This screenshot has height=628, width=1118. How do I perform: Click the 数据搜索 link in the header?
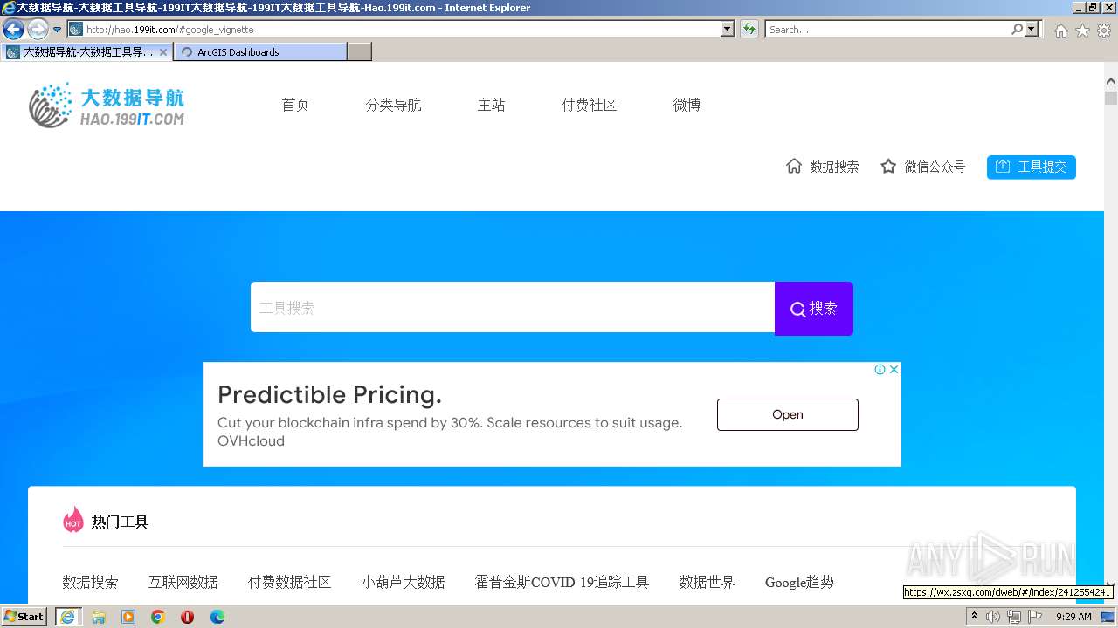pos(834,167)
